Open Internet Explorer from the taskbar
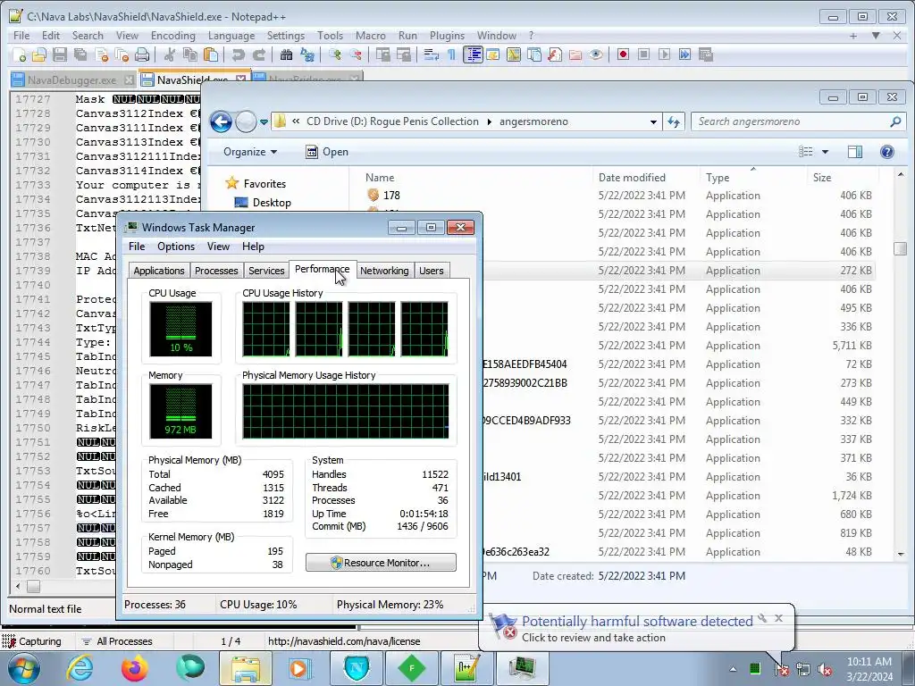The width and height of the screenshot is (915, 686). (80, 668)
